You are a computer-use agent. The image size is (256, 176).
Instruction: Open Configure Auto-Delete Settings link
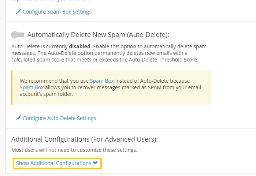59,118
